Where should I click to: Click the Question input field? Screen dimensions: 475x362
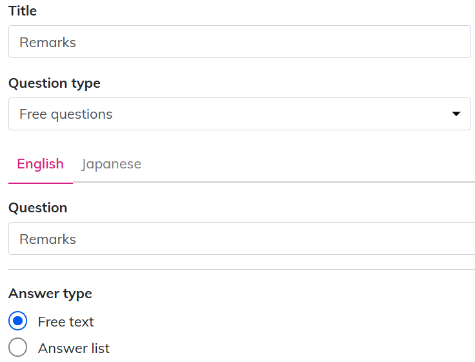[241, 239]
